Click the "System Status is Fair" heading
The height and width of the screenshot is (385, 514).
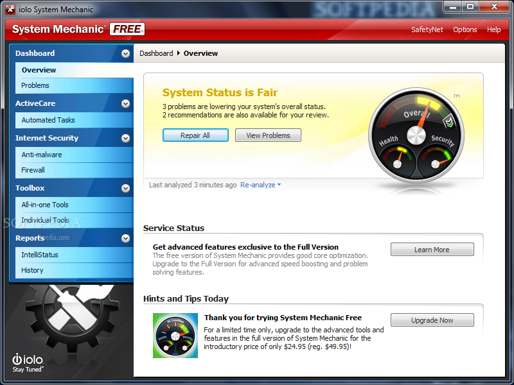click(x=220, y=92)
